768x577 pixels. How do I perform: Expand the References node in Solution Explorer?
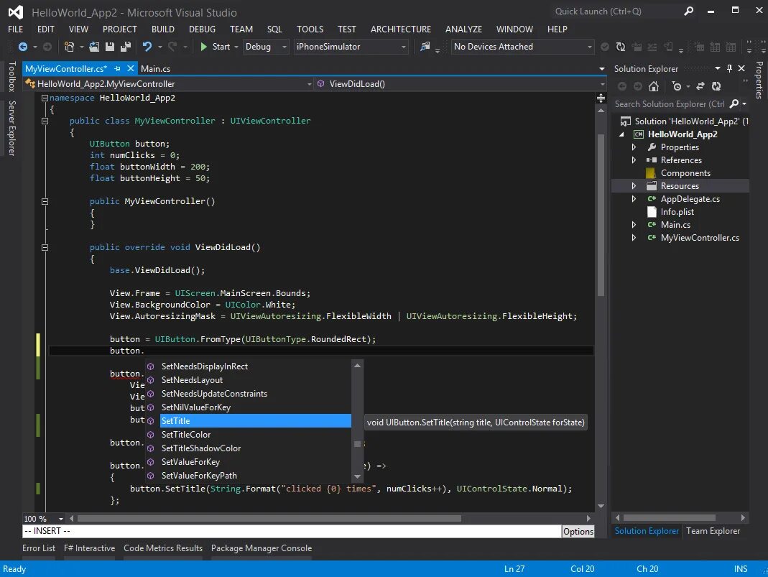click(x=634, y=160)
